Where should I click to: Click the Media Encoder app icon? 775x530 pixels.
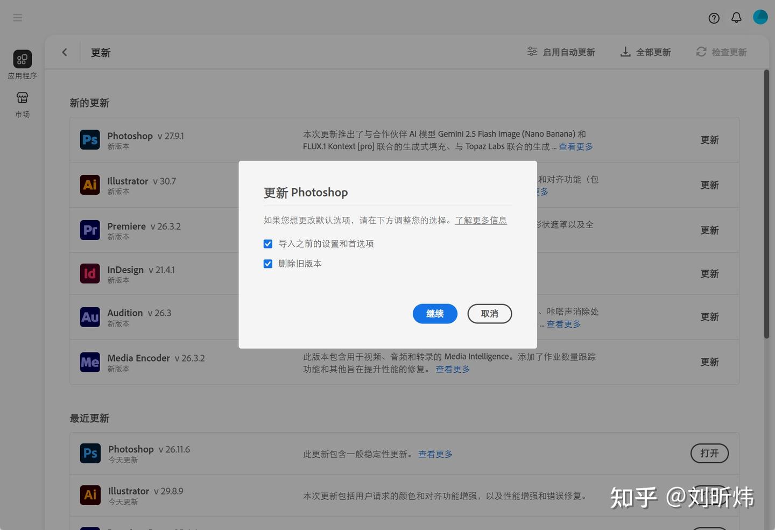click(x=90, y=363)
